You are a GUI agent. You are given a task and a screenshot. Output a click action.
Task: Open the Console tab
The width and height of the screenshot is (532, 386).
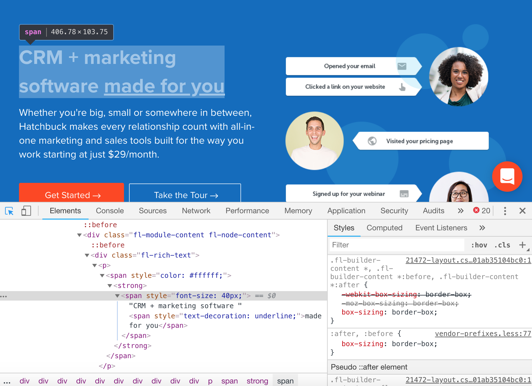(x=110, y=211)
